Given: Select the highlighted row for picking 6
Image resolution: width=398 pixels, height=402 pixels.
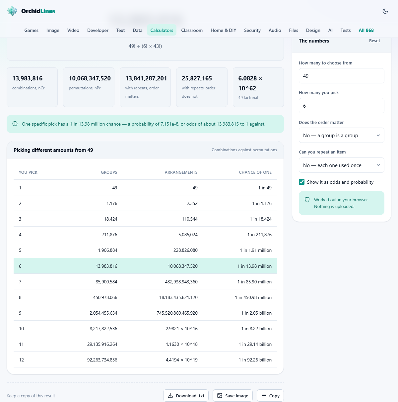Looking at the screenshot, I should [145, 266].
